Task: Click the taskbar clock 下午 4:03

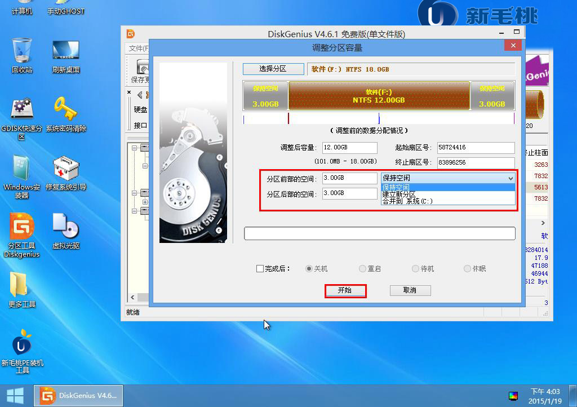Action: tap(545, 392)
